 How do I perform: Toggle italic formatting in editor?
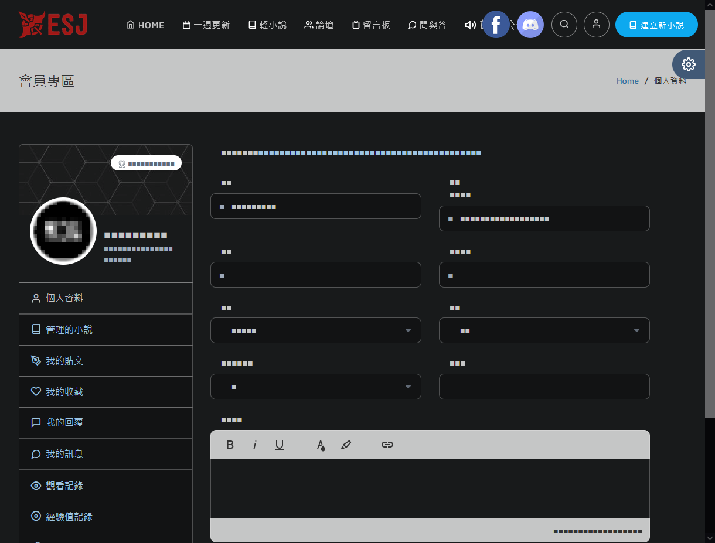(255, 445)
